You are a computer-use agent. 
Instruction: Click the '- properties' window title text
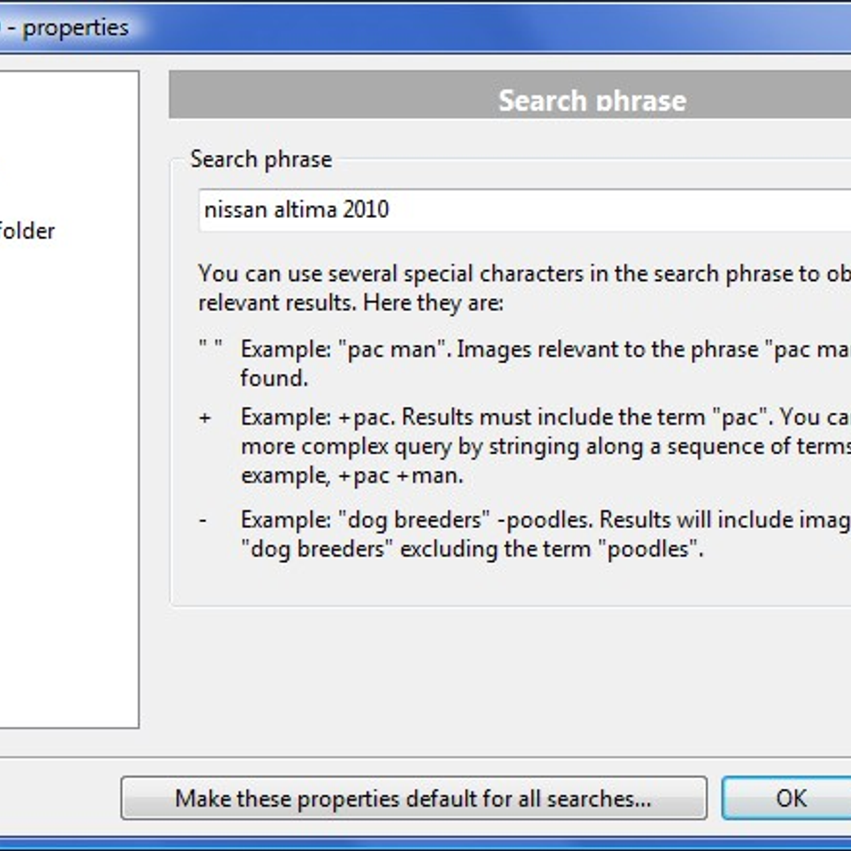[x=68, y=28]
